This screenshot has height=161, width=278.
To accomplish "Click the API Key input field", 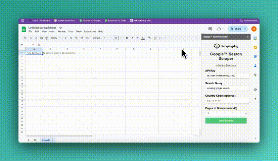I will (x=227, y=75).
